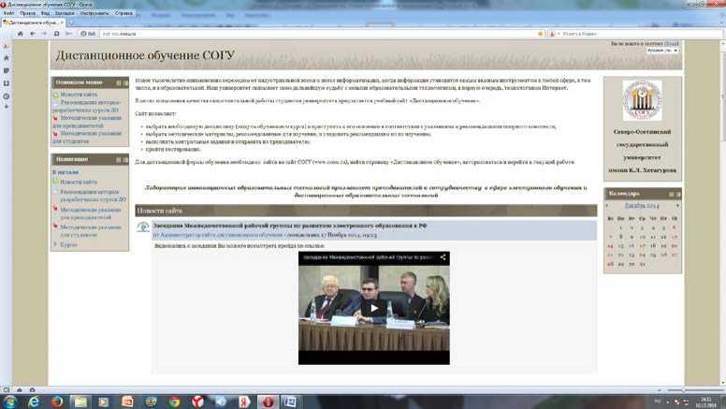Open a new tab with the plus button
The image size is (726, 409).
[71, 22]
